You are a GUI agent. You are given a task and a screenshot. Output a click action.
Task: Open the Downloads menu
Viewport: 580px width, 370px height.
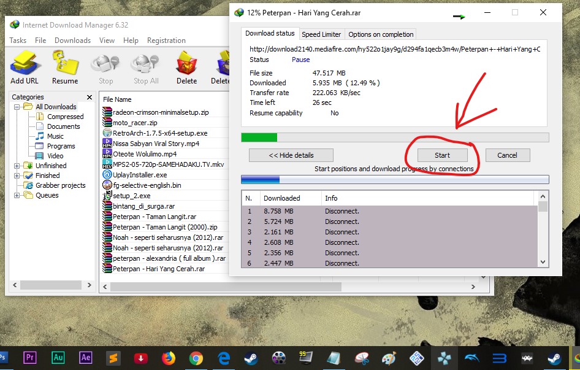click(72, 40)
